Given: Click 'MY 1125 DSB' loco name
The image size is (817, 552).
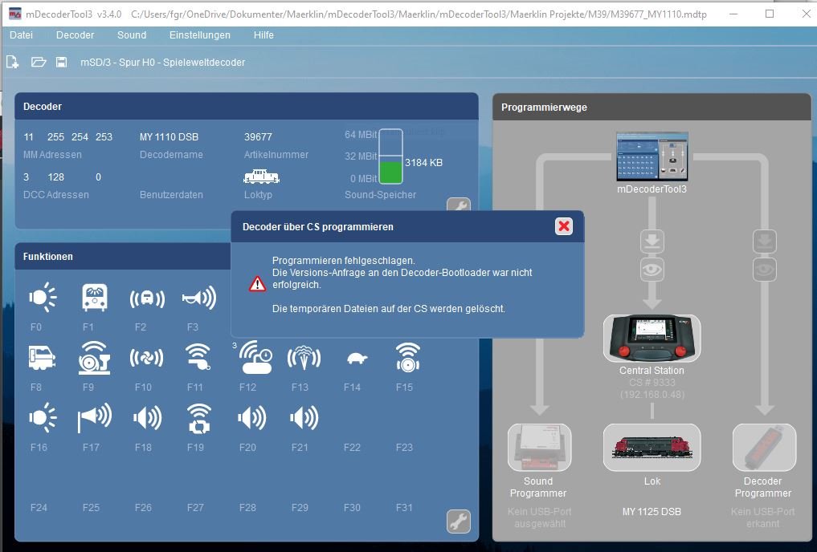Looking at the screenshot, I should tap(652, 511).
